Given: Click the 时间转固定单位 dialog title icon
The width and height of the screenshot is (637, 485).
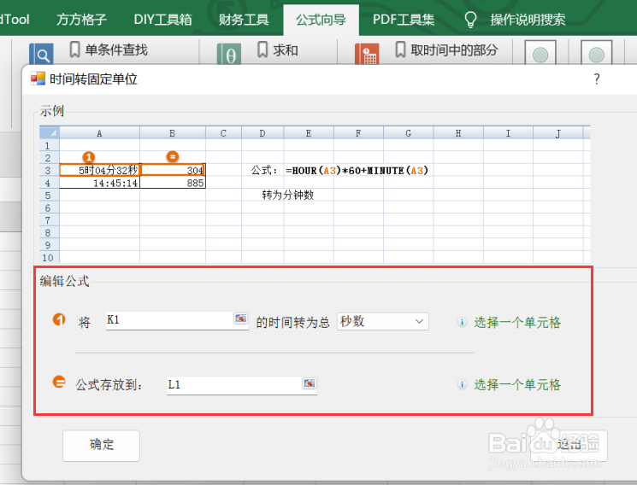Looking at the screenshot, I should [x=38, y=79].
